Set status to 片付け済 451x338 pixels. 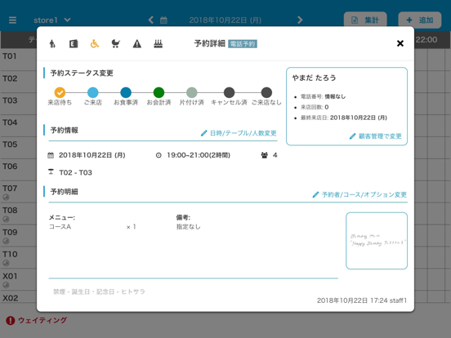click(191, 92)
